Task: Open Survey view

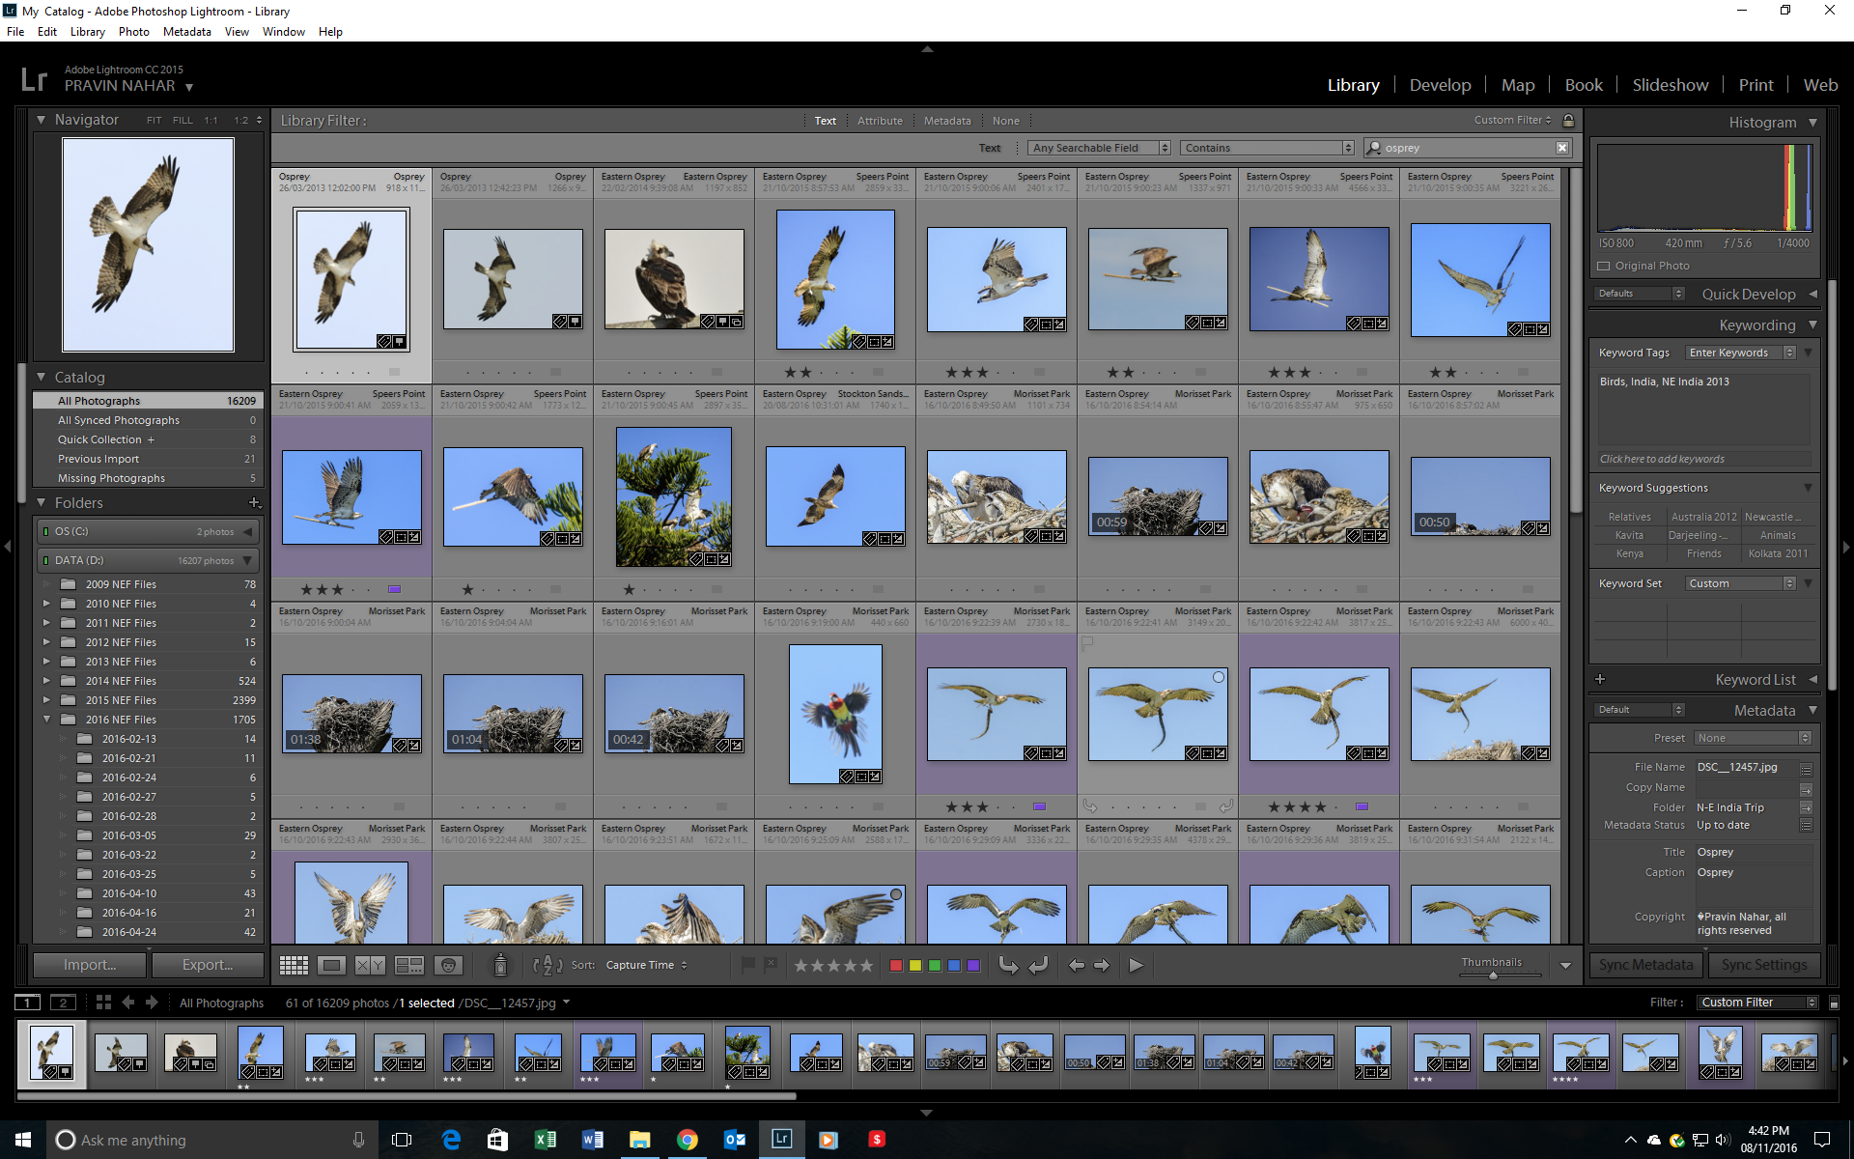Action: tap(409, 965)
